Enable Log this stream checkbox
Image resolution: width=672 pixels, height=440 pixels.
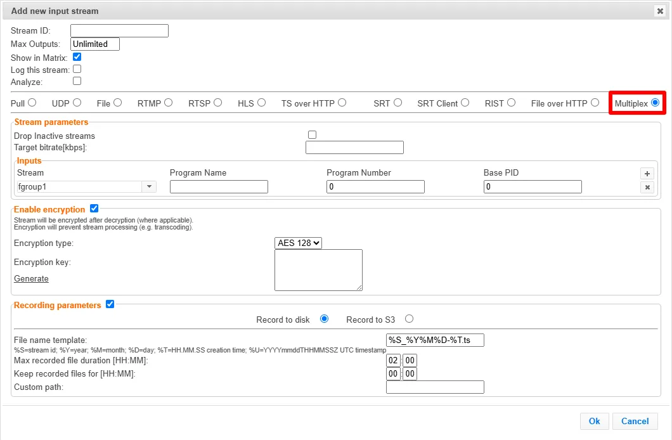pos(77,69)
